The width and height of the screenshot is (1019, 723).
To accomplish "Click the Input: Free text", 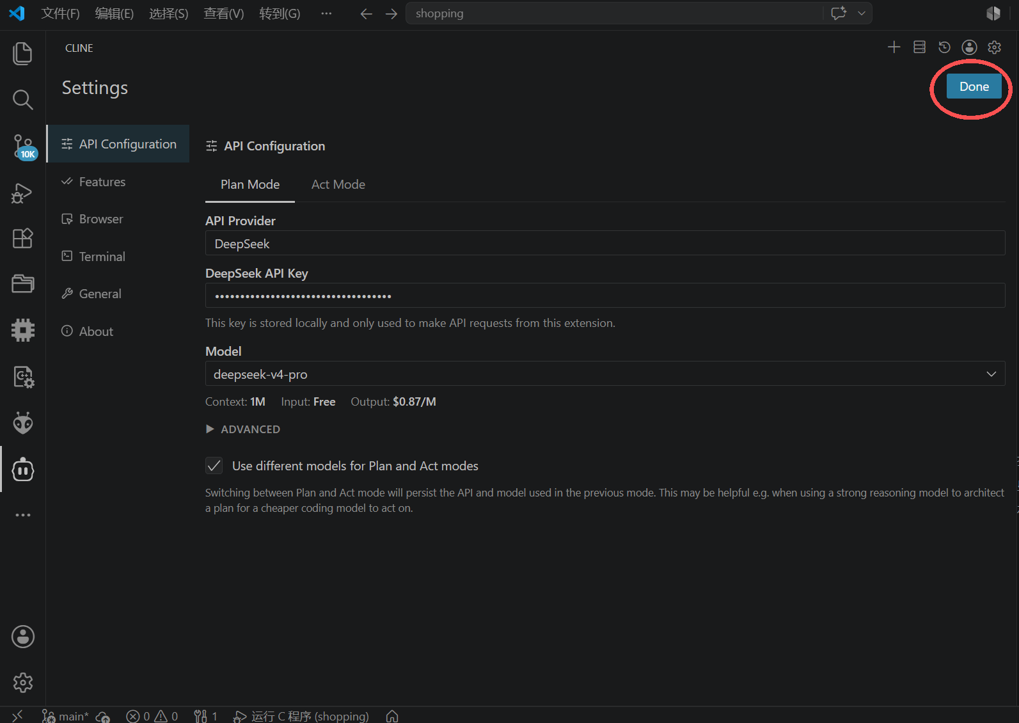I will pyautogui.click(x=308, y=402).
